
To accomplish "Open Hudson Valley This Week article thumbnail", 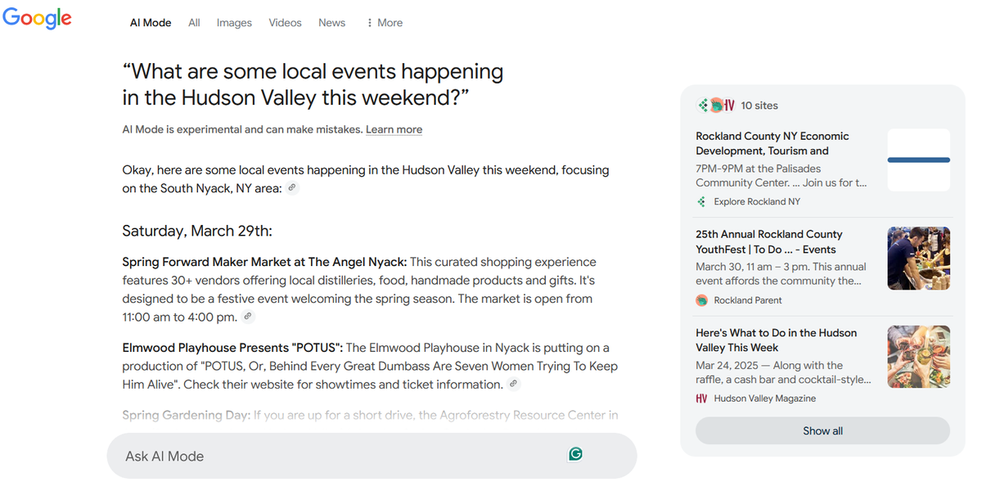I will coord(919,357).
